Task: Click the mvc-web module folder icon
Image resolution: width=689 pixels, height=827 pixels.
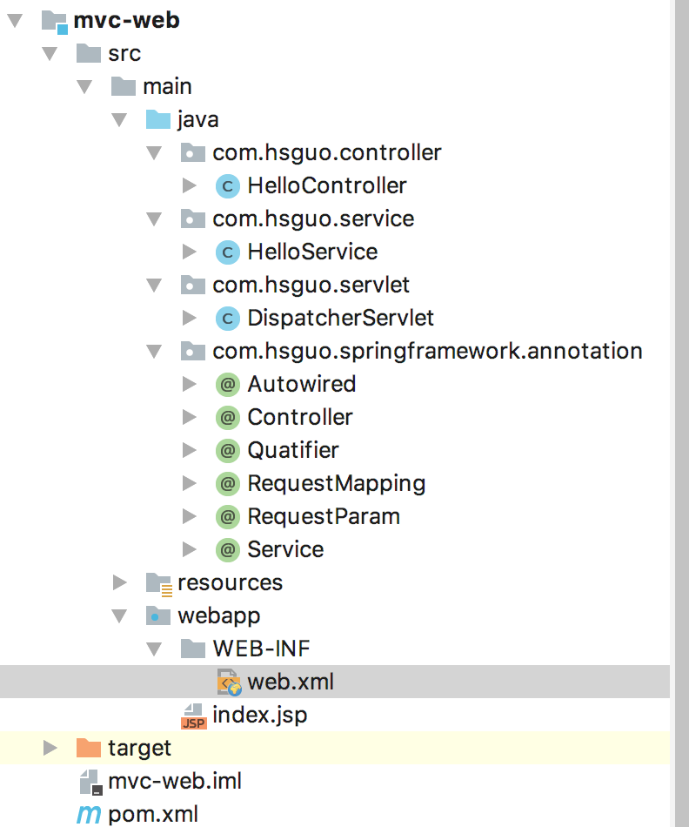Action: tap(54, 20)
